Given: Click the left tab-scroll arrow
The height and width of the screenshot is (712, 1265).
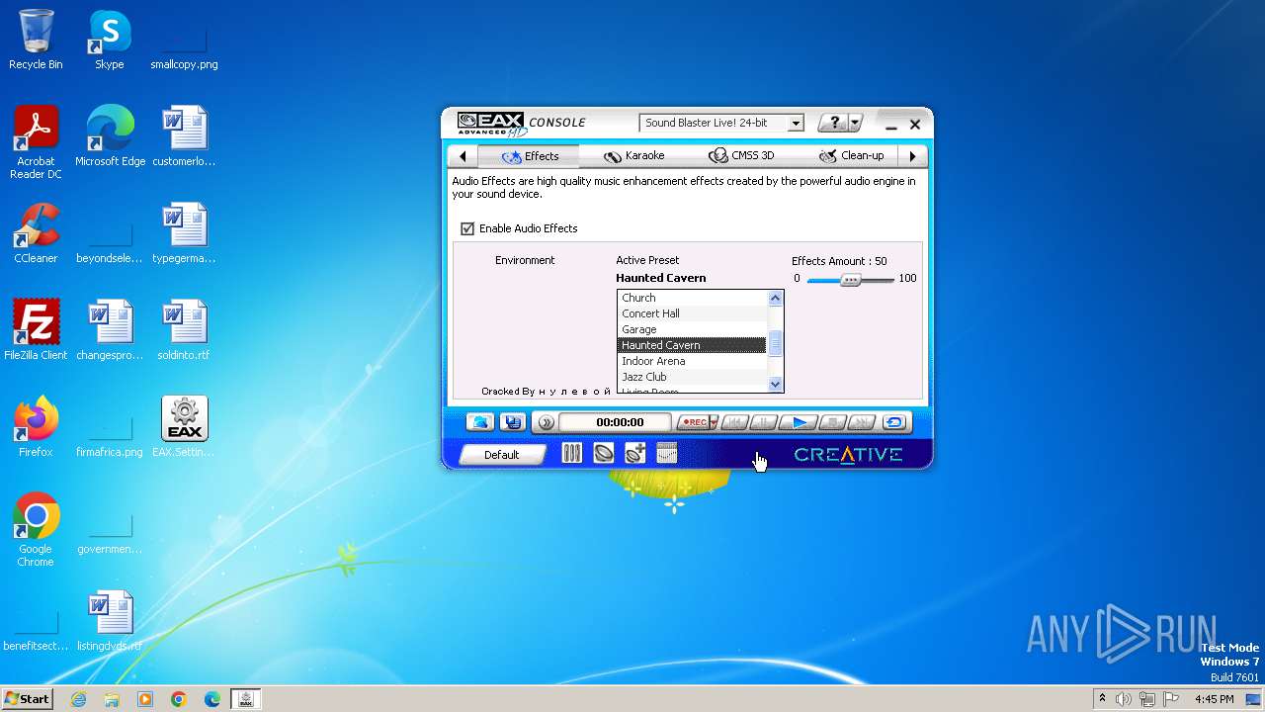Looking at the screenshot, I should point(463,156).
